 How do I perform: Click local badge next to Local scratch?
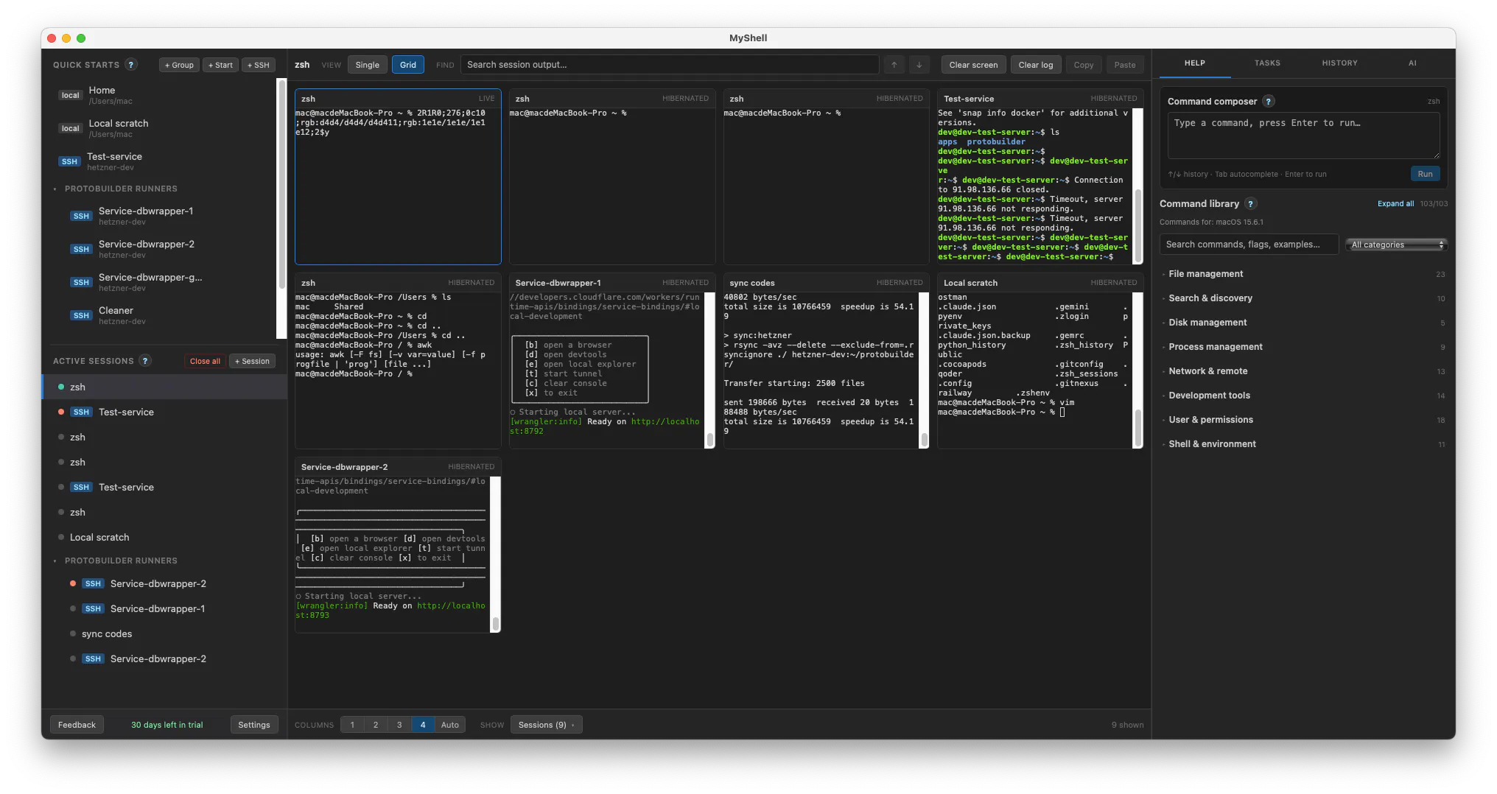71,128
